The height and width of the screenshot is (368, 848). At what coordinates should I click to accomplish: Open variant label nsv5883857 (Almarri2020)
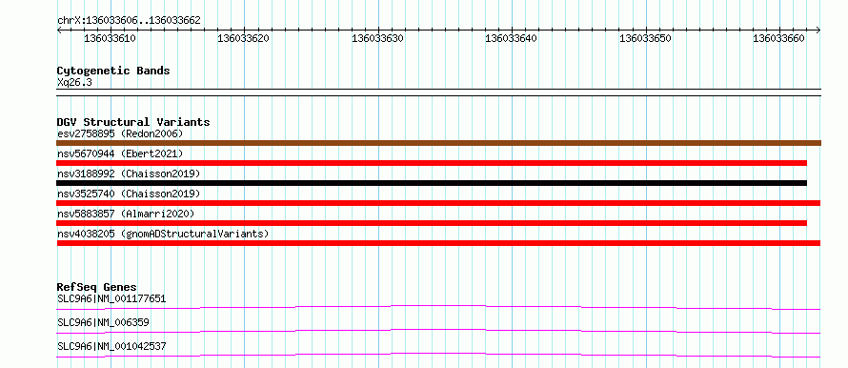coord(126,214)
